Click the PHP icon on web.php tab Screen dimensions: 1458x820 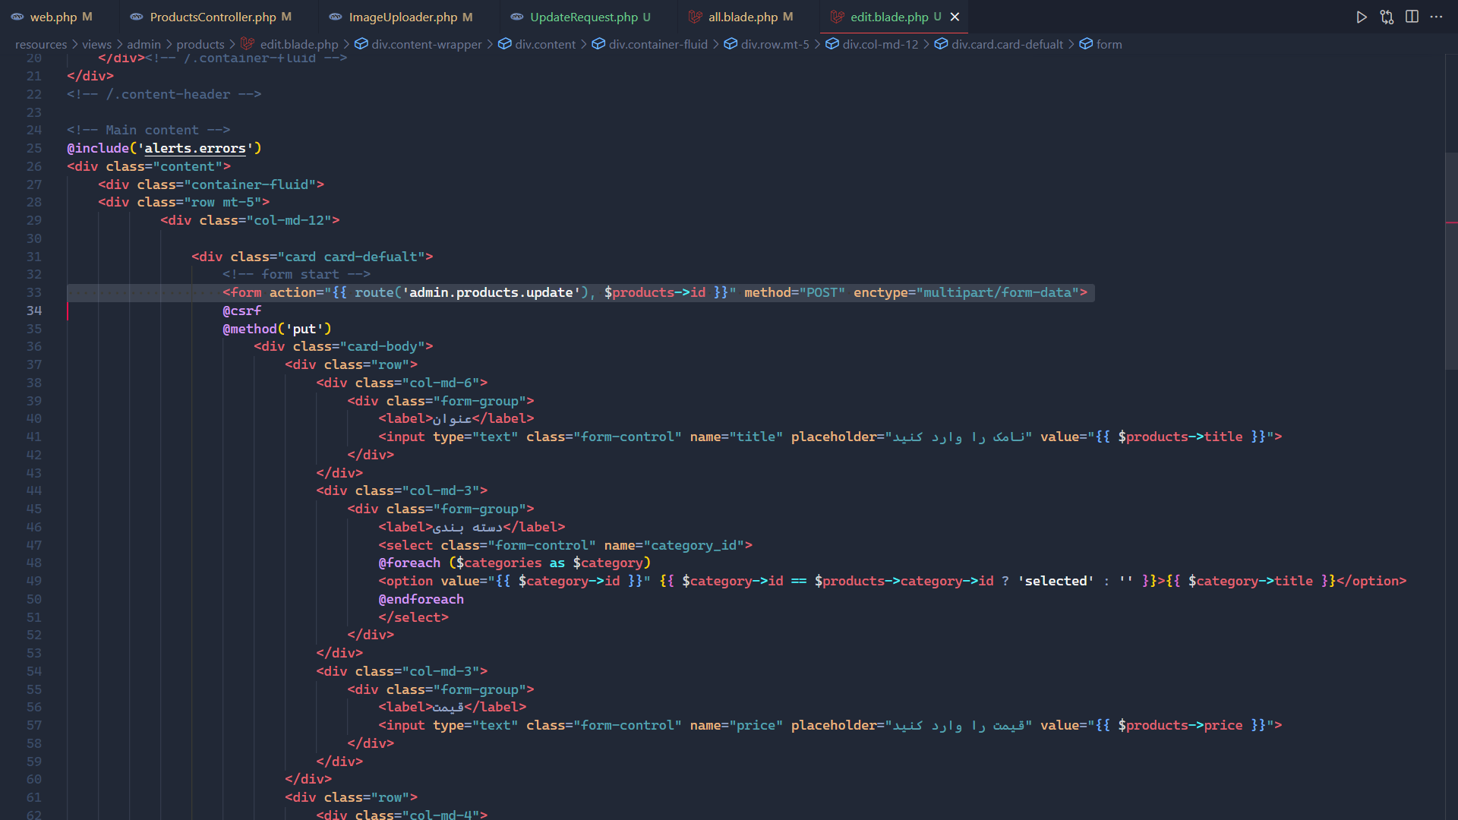pyautogui.click(x=16, y=17)
